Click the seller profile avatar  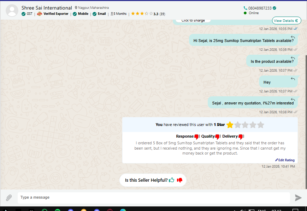coord(12,10)
